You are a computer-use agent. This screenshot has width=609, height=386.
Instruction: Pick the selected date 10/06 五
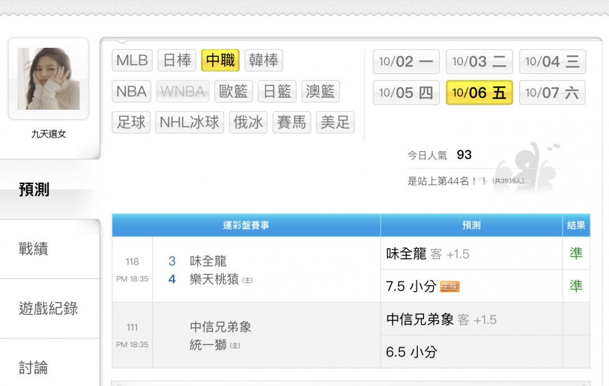(479, 93)
